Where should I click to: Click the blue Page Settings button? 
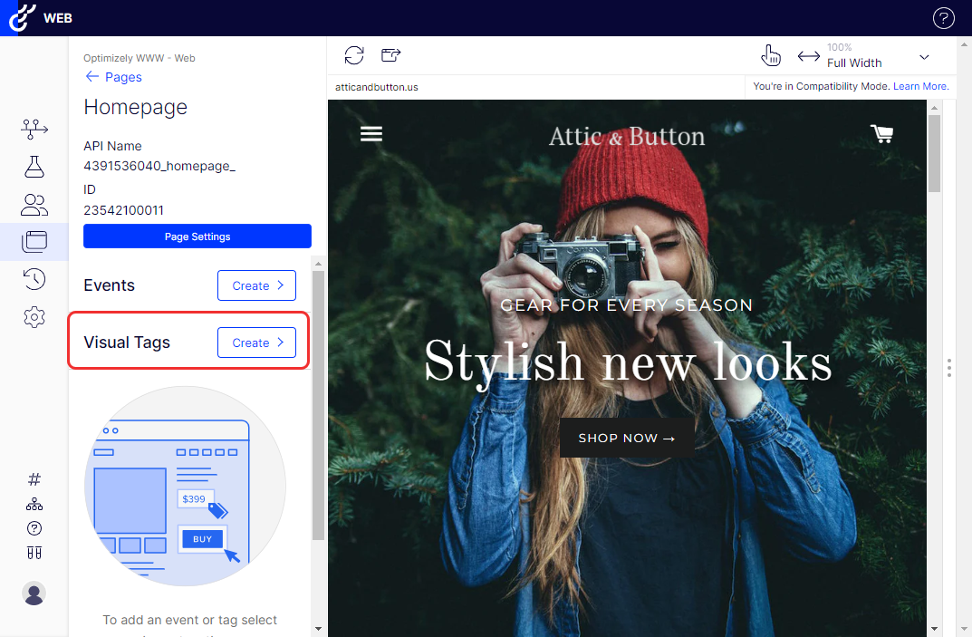coord(197,236)
